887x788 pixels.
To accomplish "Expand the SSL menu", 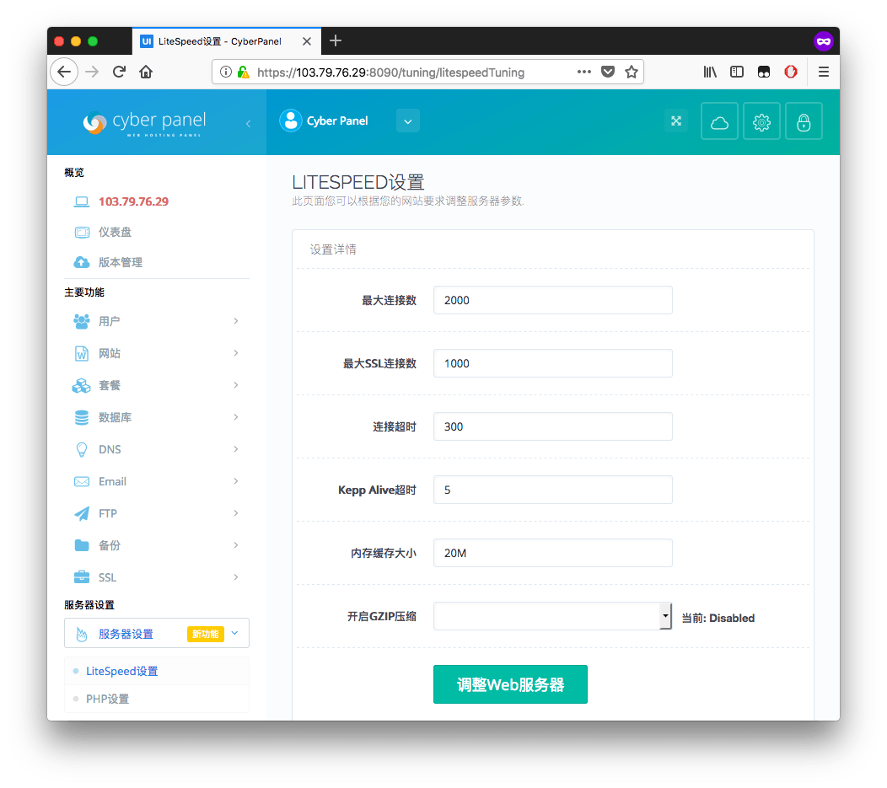I will click(157, 577).
